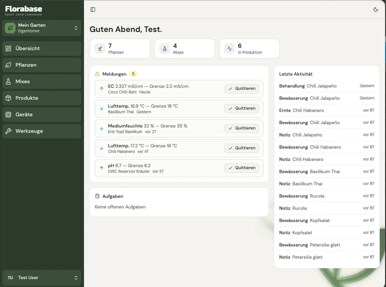This screenshot has height=287, width=386.
Task: Quittieren the Lufttemp. 16.9 °C alert
Action: (x=242, y=108)
